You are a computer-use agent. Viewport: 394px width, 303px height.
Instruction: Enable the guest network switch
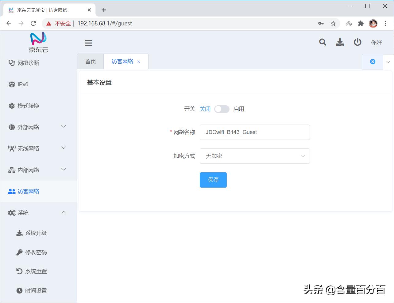[222, 109]
